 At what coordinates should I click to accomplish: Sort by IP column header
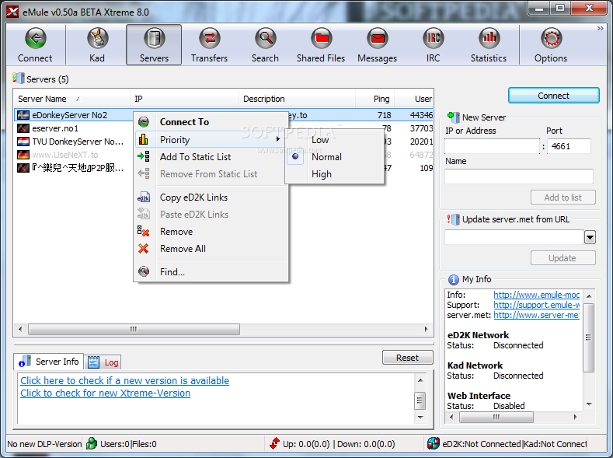pyautogui.click(x=185, y=99)
